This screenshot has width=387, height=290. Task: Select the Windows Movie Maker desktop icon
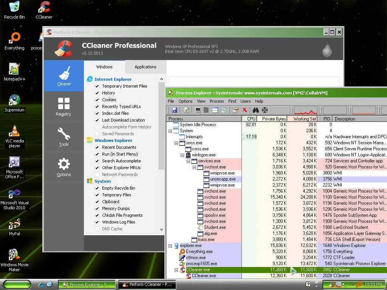(x=14, y=260)
